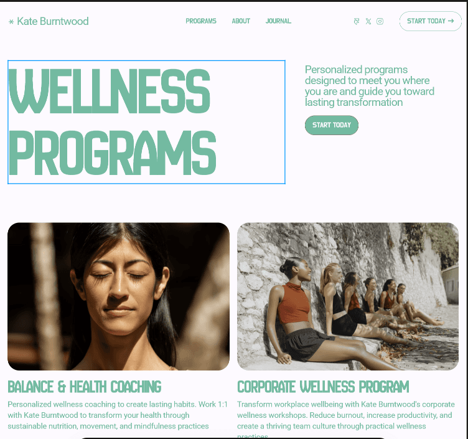Click the Corporate Wellness Program description text
Image resolution: width=468 pixels, height=439 pixels.
tap(346, 418)
